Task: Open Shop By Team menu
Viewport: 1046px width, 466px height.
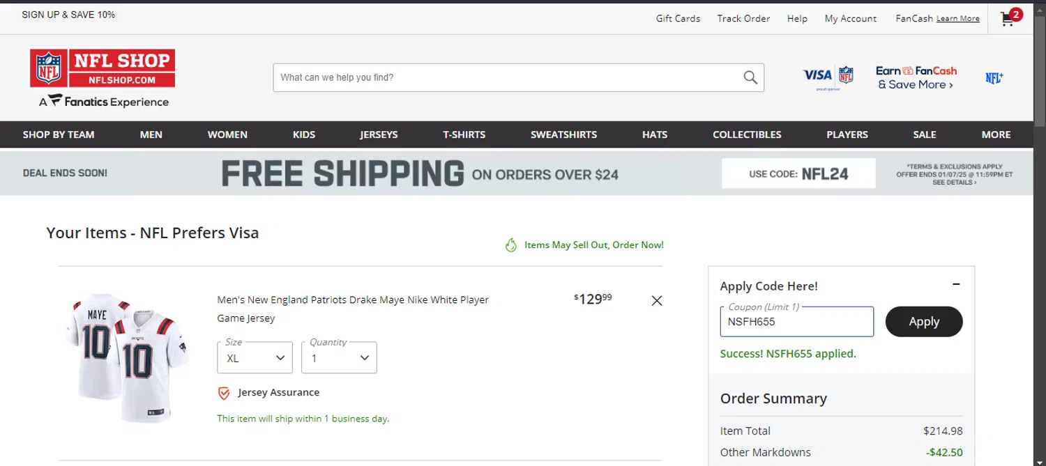Action: 59,134
